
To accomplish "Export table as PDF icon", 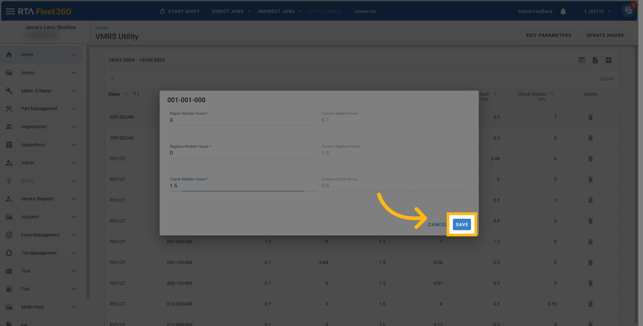I will [x=608, y=60].
